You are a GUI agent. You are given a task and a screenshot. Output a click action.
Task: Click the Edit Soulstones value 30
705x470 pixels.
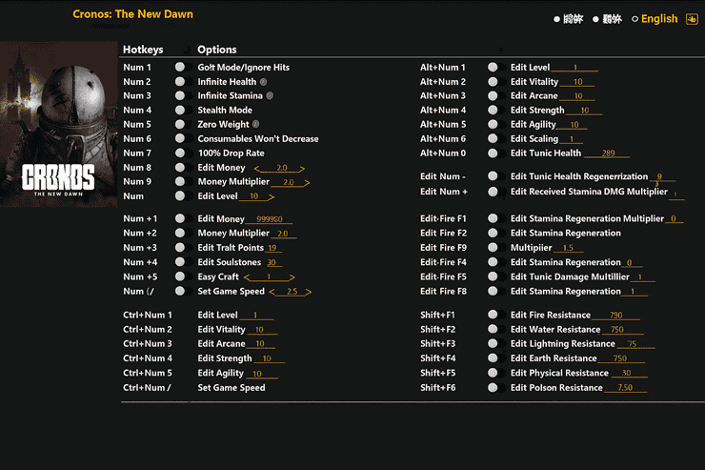(x=272, y=263)
